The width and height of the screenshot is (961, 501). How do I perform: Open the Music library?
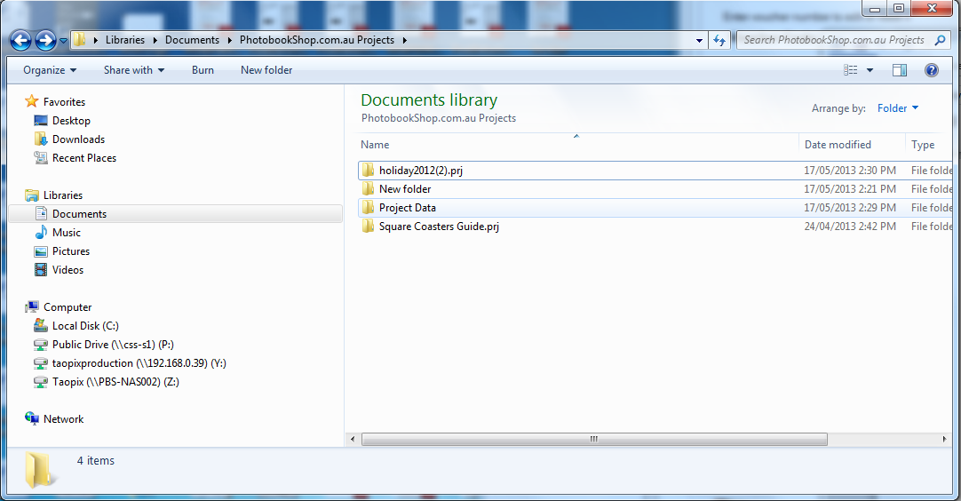pos(67,233)
